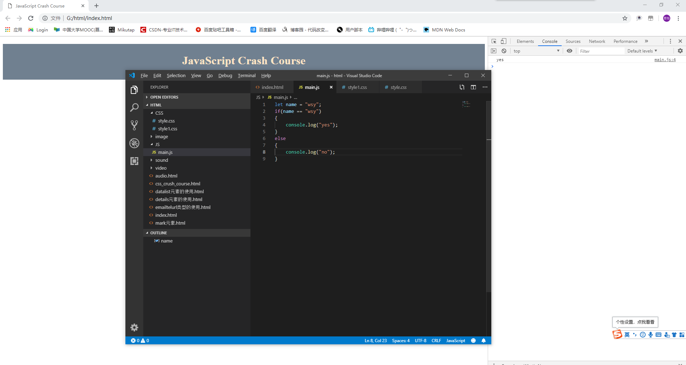
Task: Show more DevTools tabs chevron
Action: (646, 41)
